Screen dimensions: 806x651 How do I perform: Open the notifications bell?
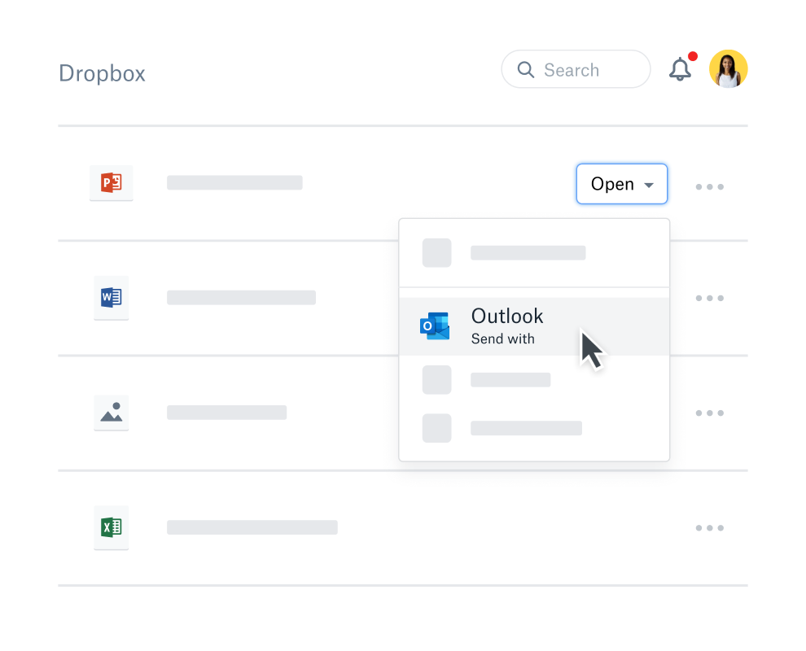point(681,70)
